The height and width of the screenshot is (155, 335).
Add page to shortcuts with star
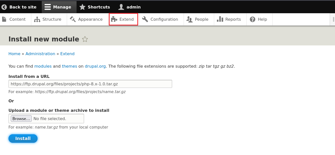point(85,39)
